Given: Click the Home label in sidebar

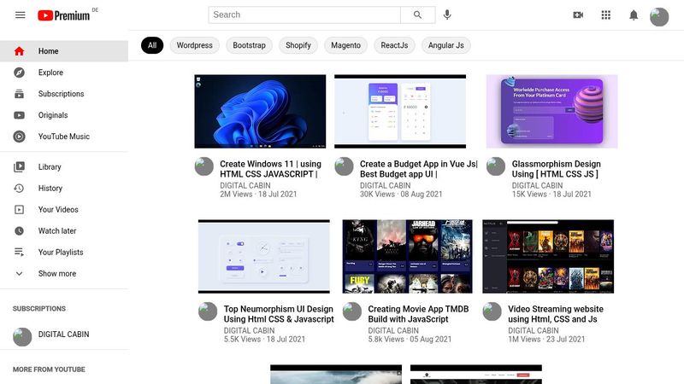Looking at the screenshot, I should pyautogui.click(x=49, y=51).
